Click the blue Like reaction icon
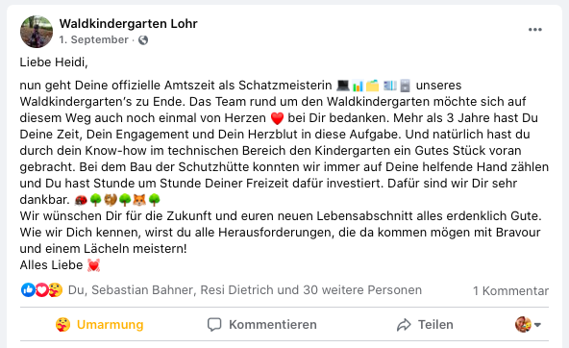This screenshot has height=348, width=569. click(x=28, y=290)
